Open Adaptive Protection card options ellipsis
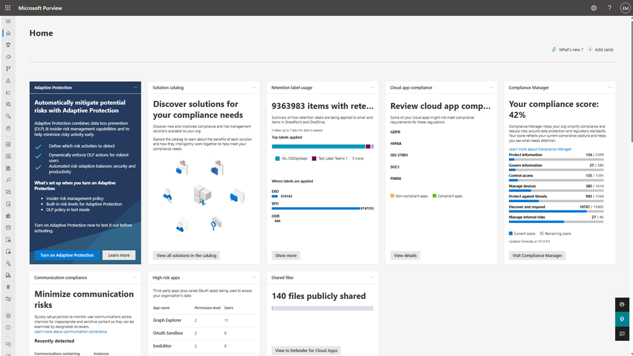Screen dimensions: 633x356 click(135, 87)
